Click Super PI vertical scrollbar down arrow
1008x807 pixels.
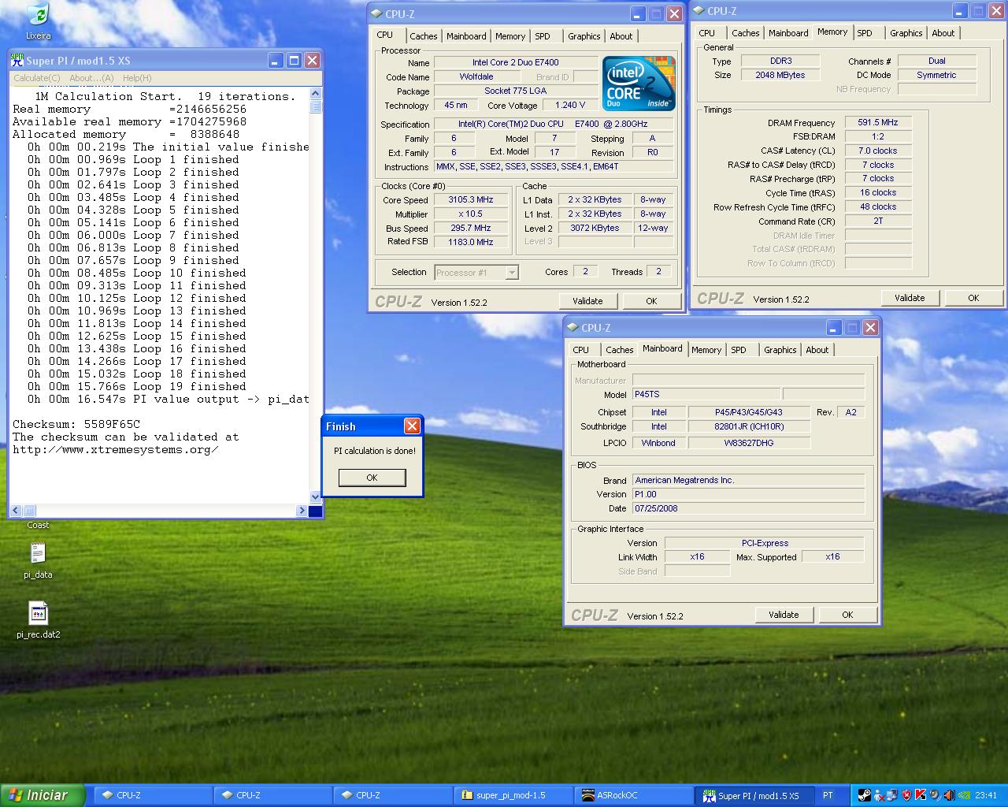pos(316,497)
